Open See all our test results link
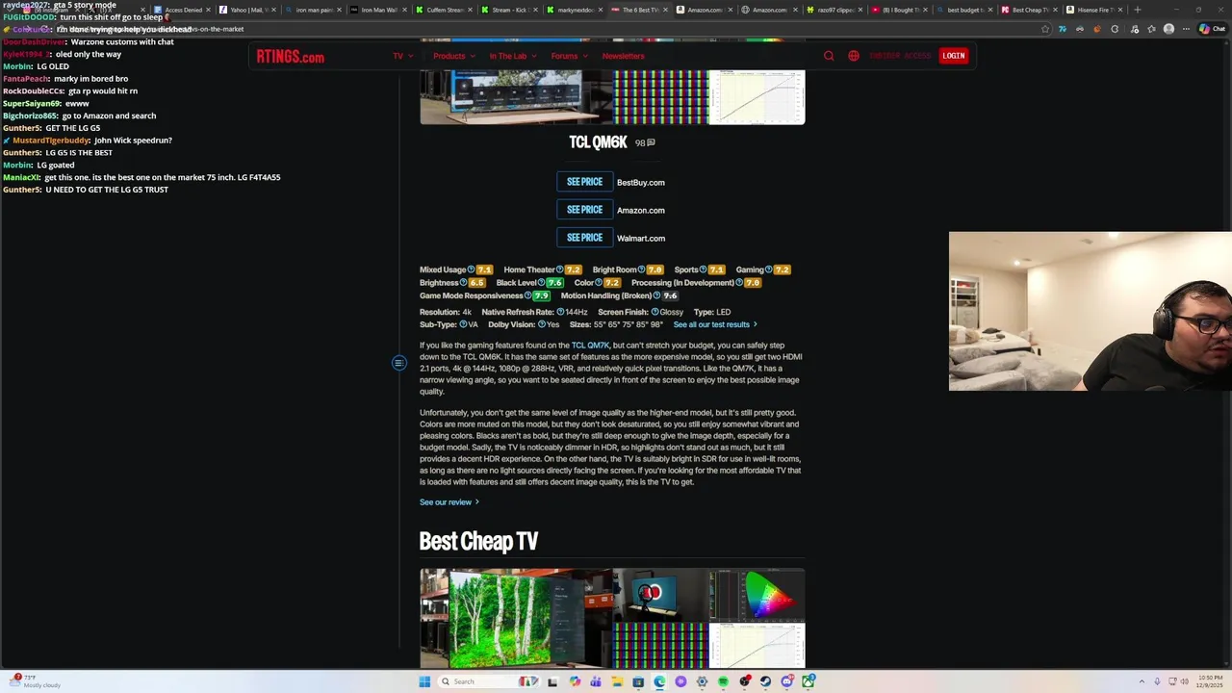This screenshot has width=1232, height=693. [715, 324]
